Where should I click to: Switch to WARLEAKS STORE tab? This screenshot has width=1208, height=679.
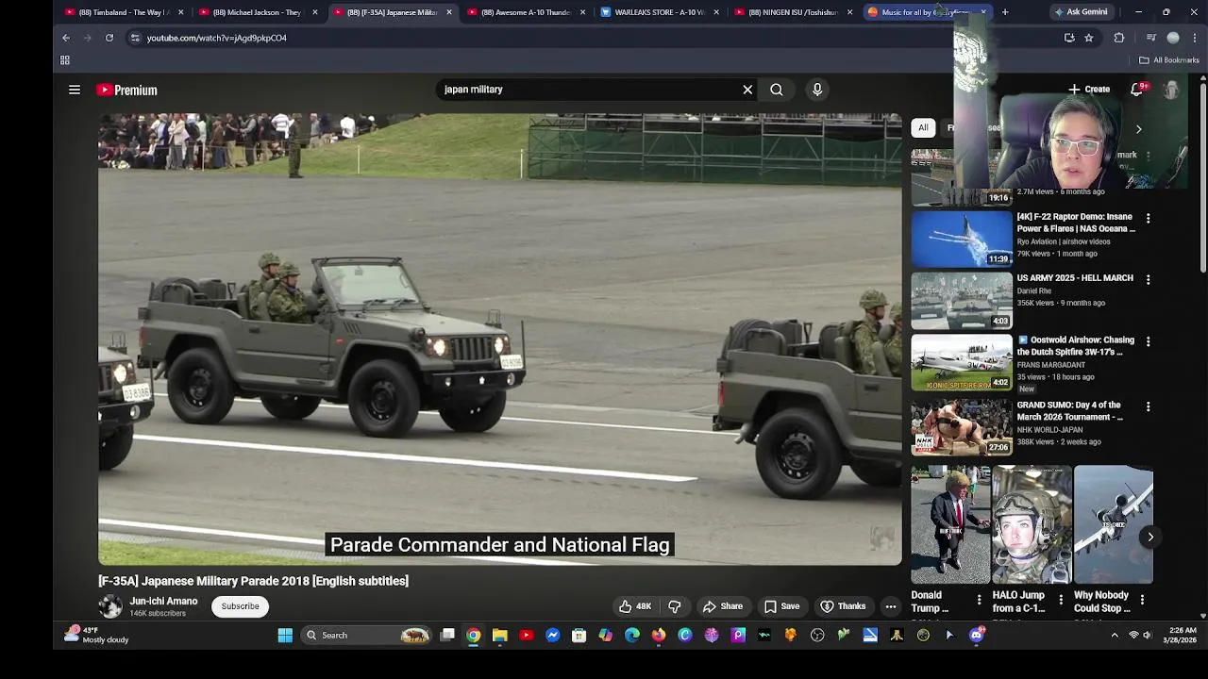pyautogui.click(x=659, y=12)
